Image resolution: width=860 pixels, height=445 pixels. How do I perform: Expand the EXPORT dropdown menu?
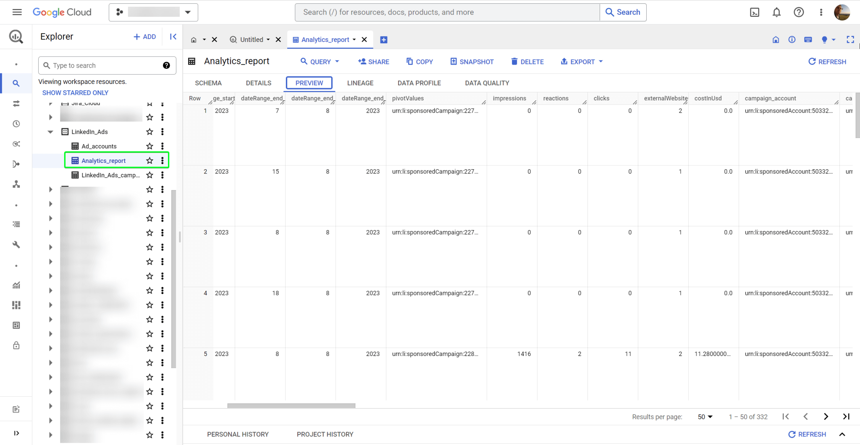(581, 61)
